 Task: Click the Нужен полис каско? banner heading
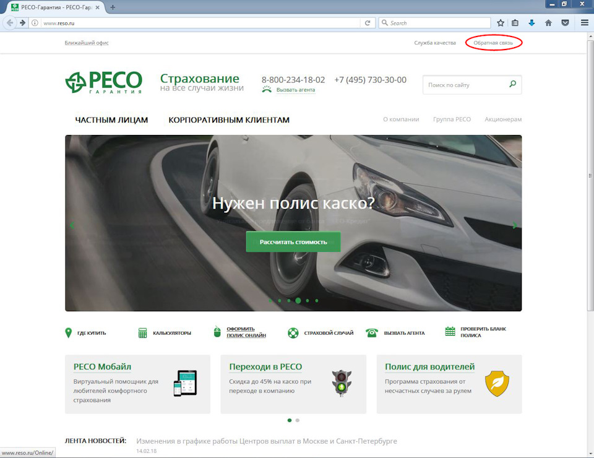pos(293,204)
